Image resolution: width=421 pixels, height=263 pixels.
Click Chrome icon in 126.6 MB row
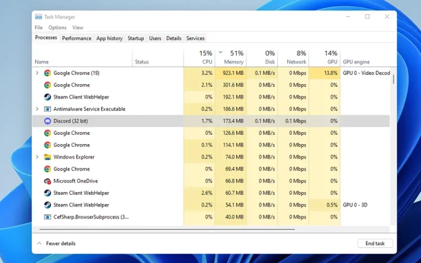47,133
